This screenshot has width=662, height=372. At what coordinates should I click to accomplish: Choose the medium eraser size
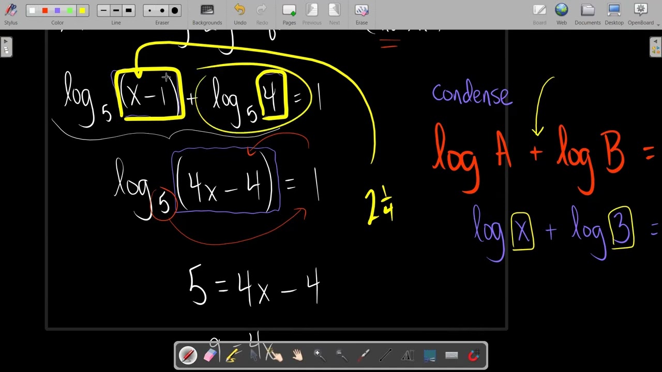[162, 10]
